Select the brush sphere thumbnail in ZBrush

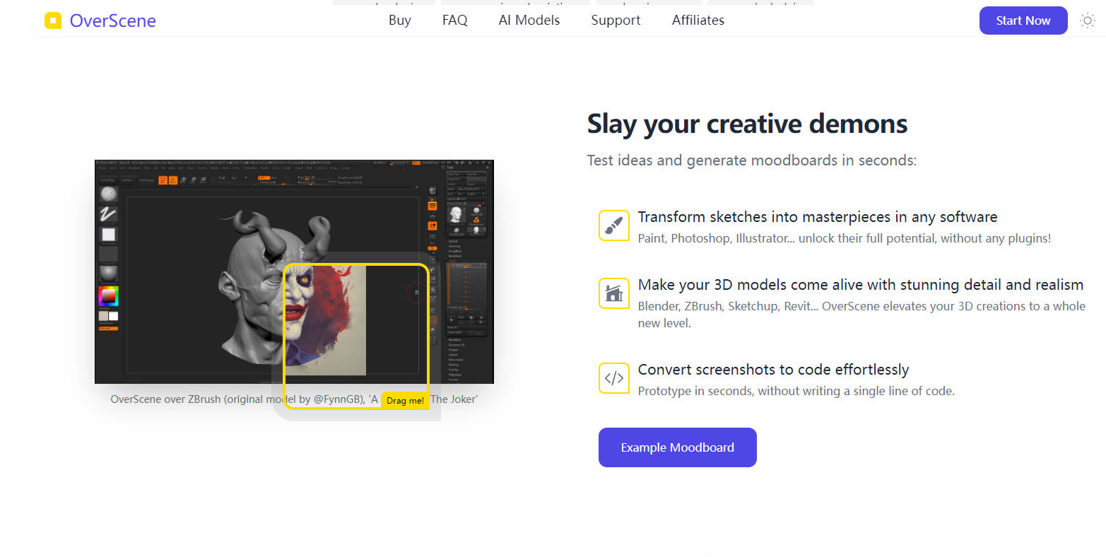pyautogui.click(x=108, y=194)
